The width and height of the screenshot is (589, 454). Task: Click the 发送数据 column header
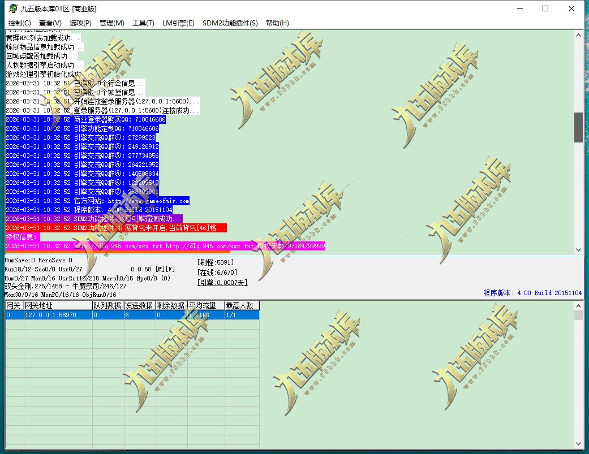[x=140, y=305]
